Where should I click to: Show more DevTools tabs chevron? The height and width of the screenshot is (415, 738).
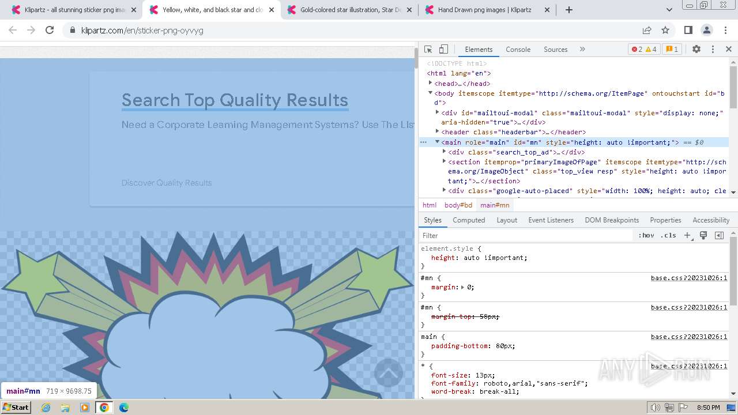(x=582, y=49)
